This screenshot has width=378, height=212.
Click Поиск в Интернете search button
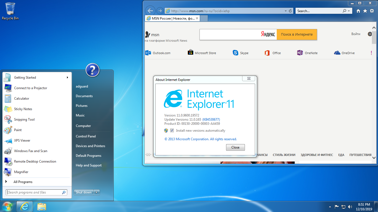(x=297, y=35)
